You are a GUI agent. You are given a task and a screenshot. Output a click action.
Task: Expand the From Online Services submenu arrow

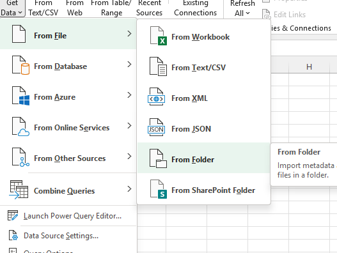[x=129, y=126]
